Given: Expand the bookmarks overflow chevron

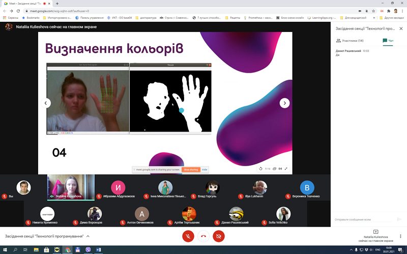Looking at the screenshot, I should point(374,18).
